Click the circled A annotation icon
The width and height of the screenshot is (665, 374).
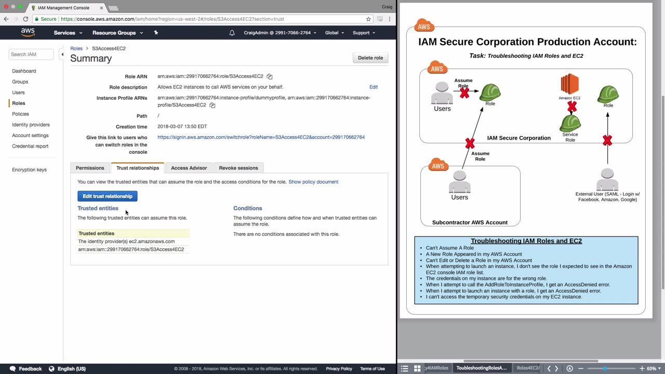569,368
